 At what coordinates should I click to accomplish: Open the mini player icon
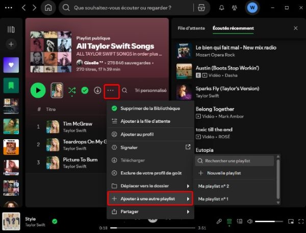(x=291, y=221)
